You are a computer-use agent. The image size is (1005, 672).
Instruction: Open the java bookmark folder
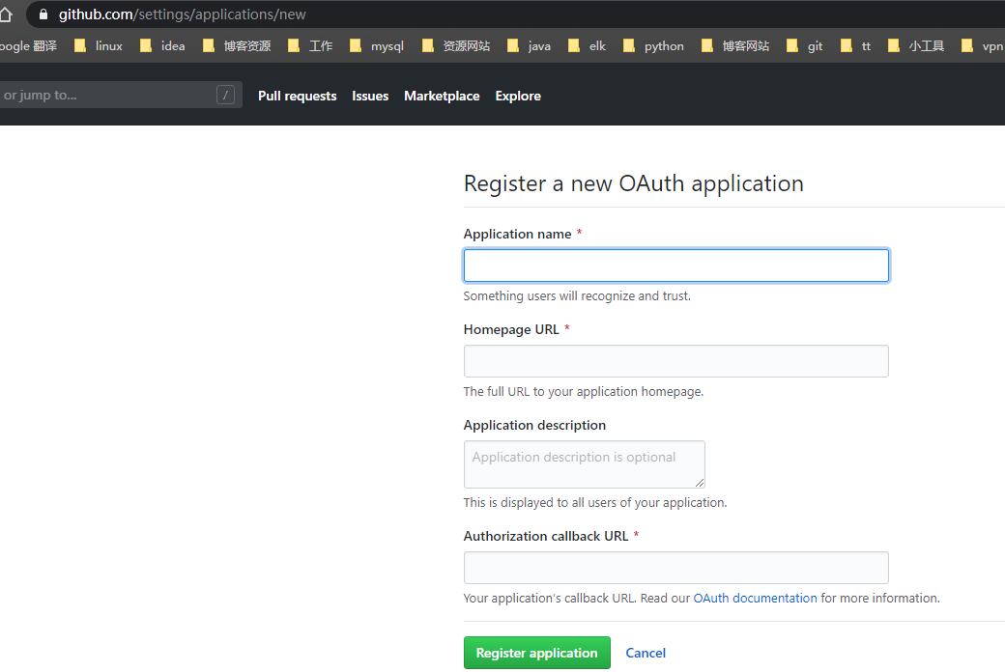click(530, 45)
